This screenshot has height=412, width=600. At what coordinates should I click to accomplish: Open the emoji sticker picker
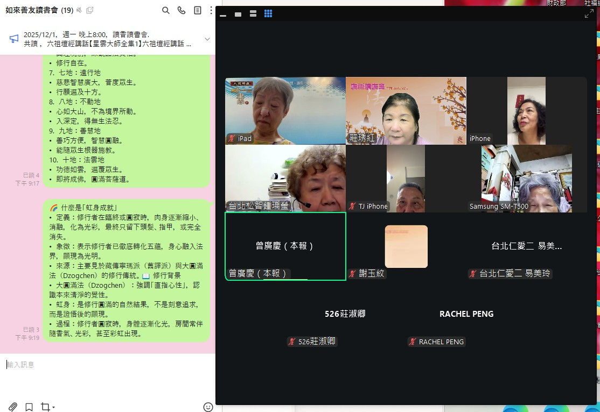[208, 407]
